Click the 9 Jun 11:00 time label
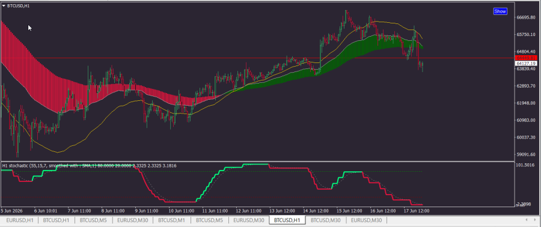 point(146,210)
